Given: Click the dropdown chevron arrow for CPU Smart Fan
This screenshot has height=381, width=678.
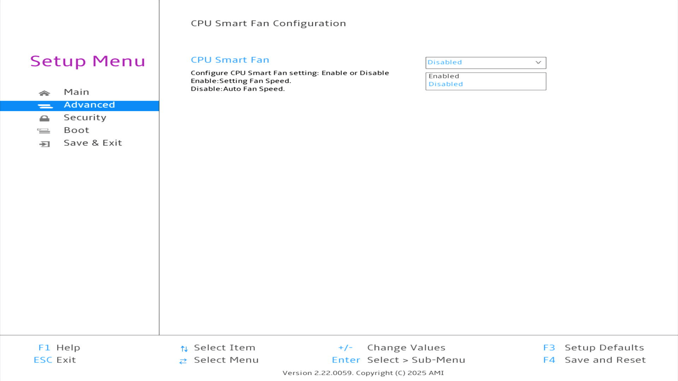Looking at the screenshot, I should (x=538, y=62).
